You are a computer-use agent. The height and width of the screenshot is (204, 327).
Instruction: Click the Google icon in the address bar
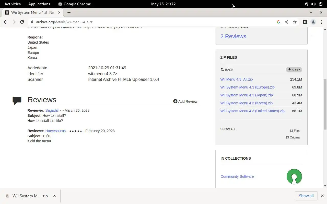pos(278,22)
